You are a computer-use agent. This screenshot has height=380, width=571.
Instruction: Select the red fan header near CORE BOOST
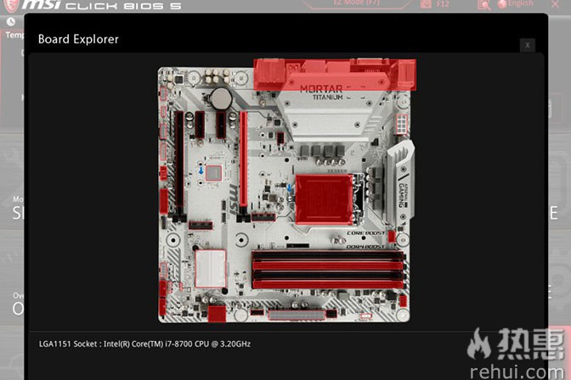392,237
